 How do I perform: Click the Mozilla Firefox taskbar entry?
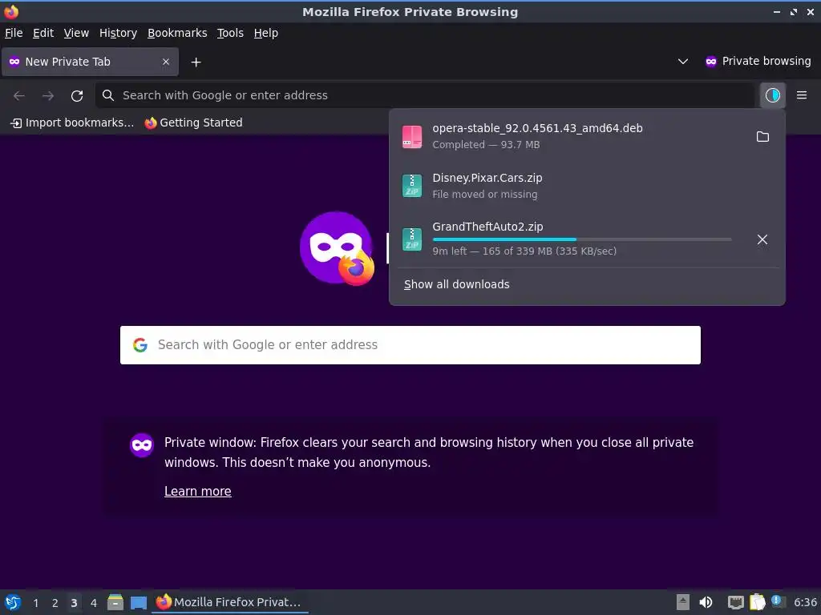(x=230, y=602)
